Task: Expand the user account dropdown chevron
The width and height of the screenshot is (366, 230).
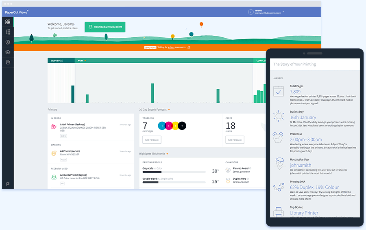Action: click(283, 11)
